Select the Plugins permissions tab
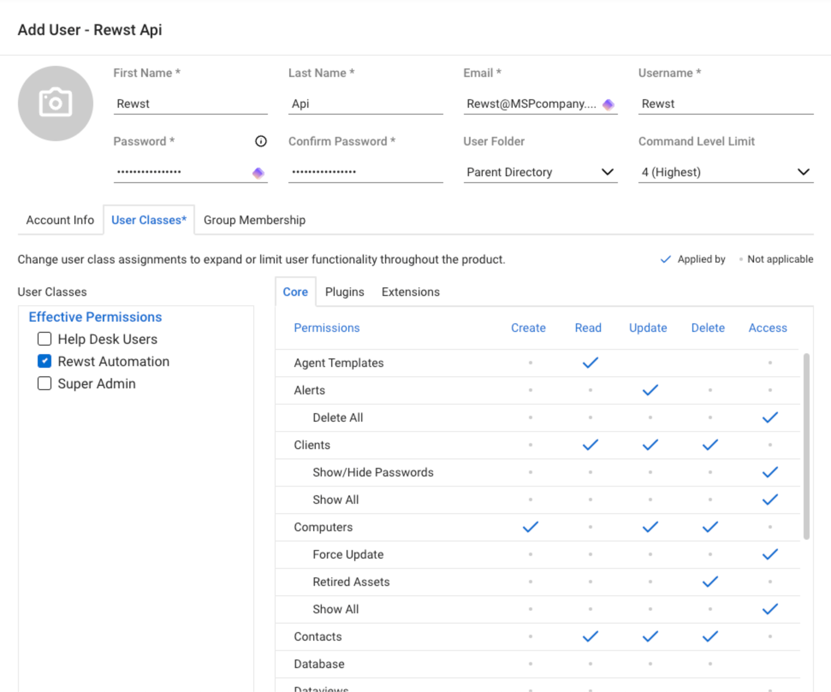The image size is (831, 692). [x=344, y=292]
